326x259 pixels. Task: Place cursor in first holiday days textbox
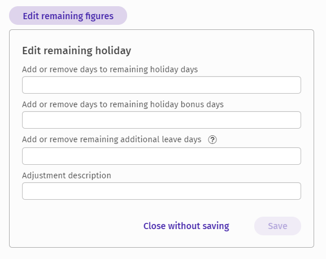tap(162, 85)
